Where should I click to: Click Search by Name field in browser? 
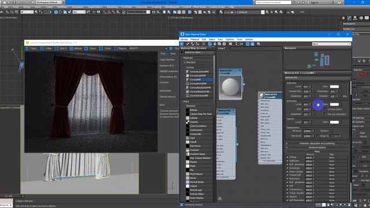(x=199, y=53)
